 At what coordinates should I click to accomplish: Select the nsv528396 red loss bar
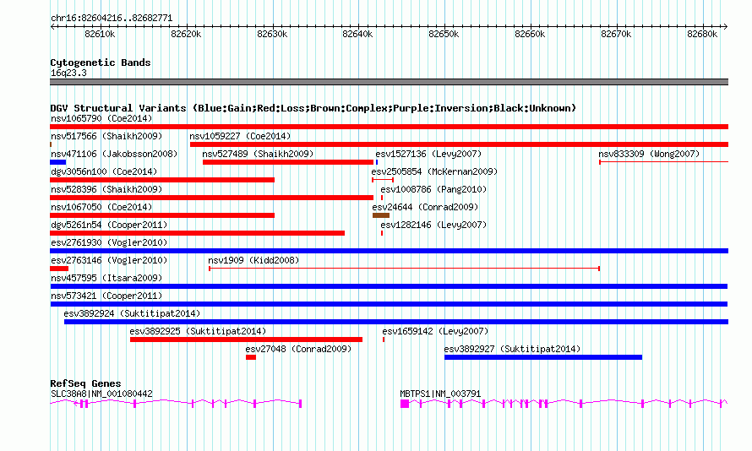click(x=211, y=198)
